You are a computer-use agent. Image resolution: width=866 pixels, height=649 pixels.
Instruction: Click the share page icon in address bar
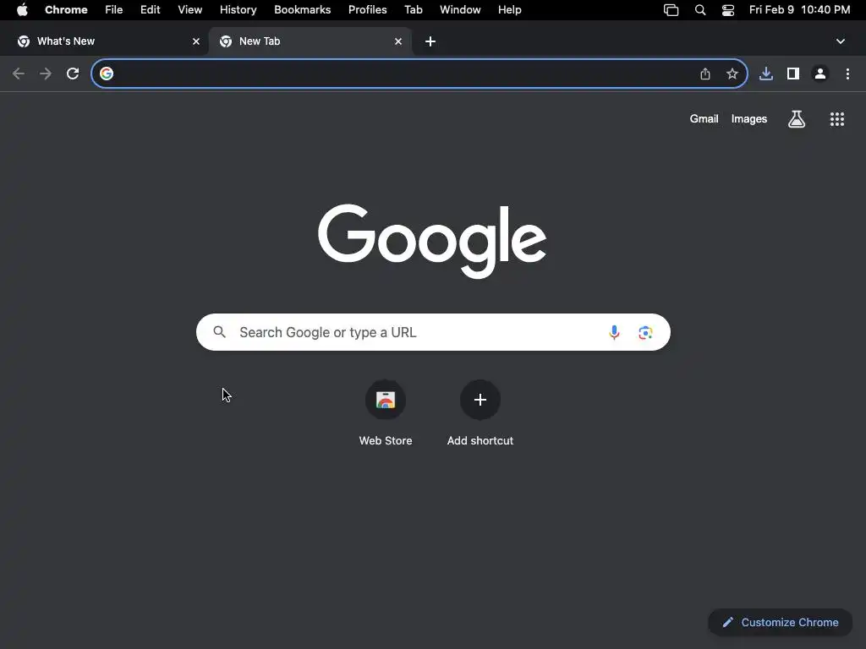[705, 74]
